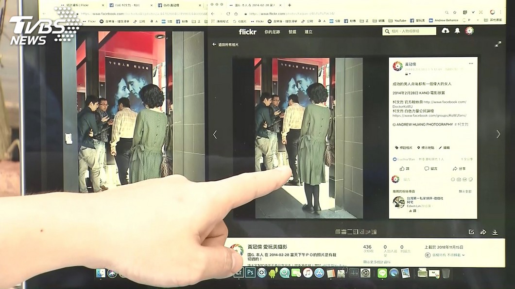The image size is (515, 289).
Task: Show the previous photo with left arrow
Action: 215,134
